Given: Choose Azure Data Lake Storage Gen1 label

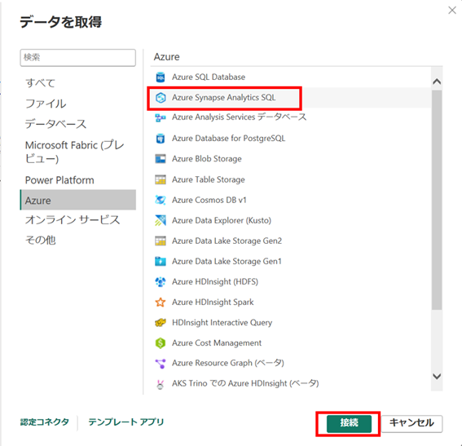Looking at the screenshot, I should coord(227,261).
